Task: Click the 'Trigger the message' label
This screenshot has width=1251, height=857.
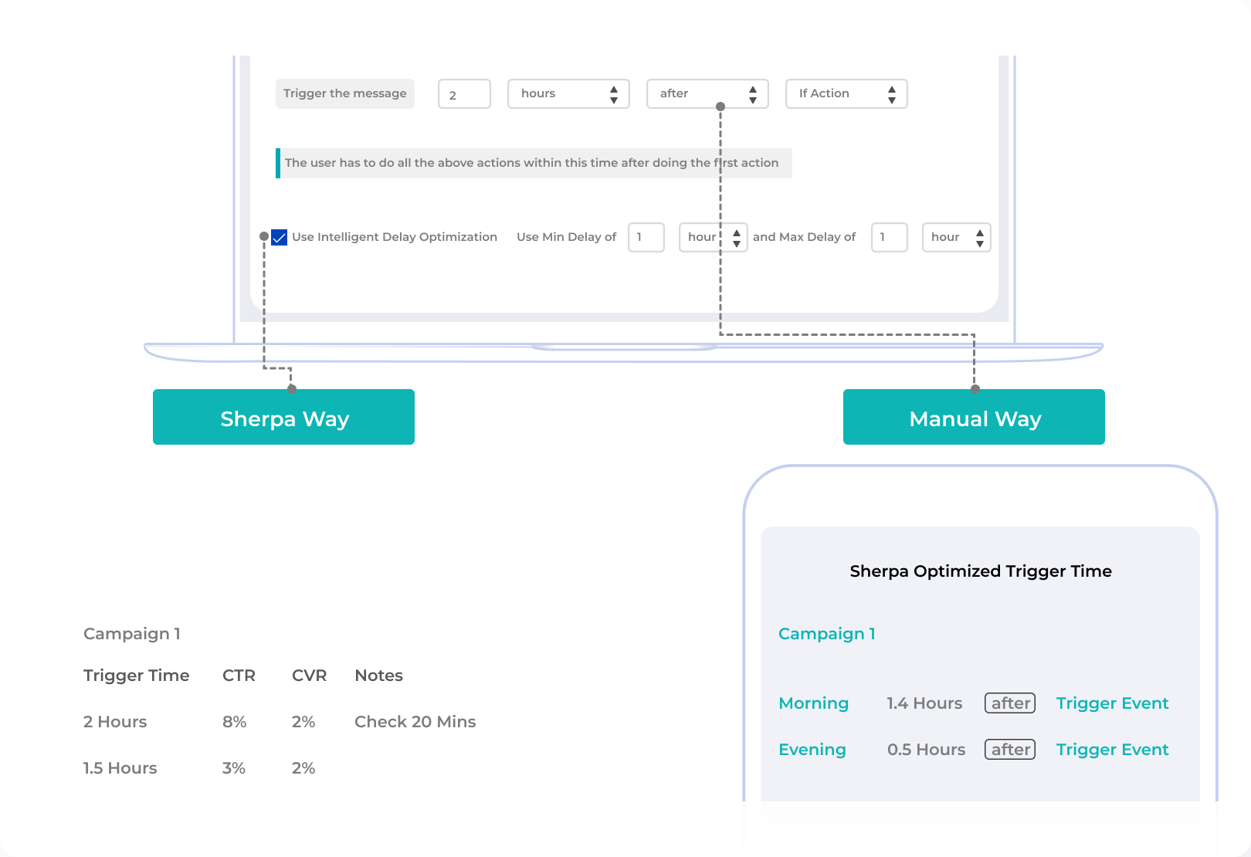Action: pos(345,93)
